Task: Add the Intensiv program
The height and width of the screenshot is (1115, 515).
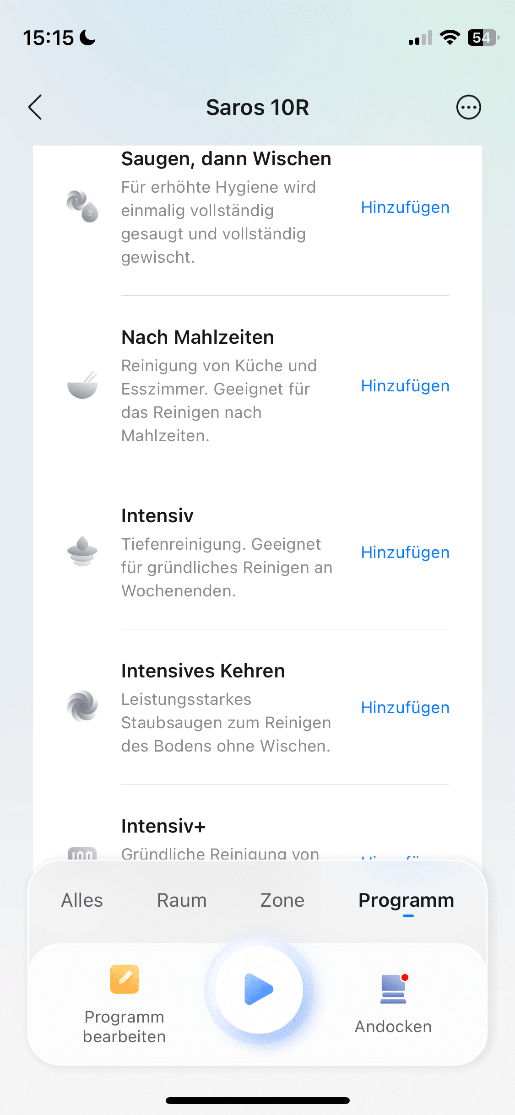Action: pyautogui.click(x=405, y=552)
